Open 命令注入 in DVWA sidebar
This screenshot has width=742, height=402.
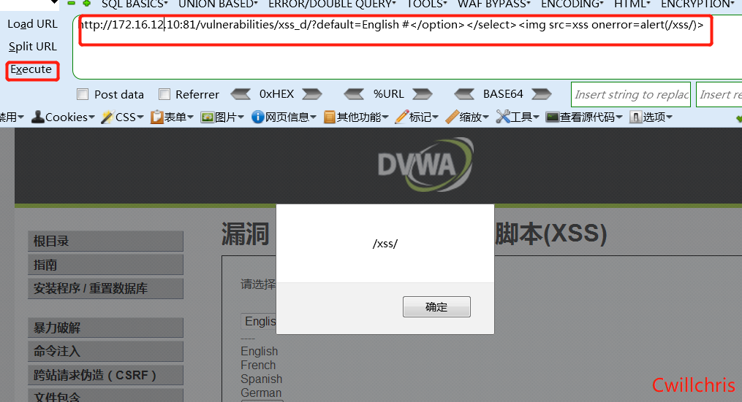(105, 351)
